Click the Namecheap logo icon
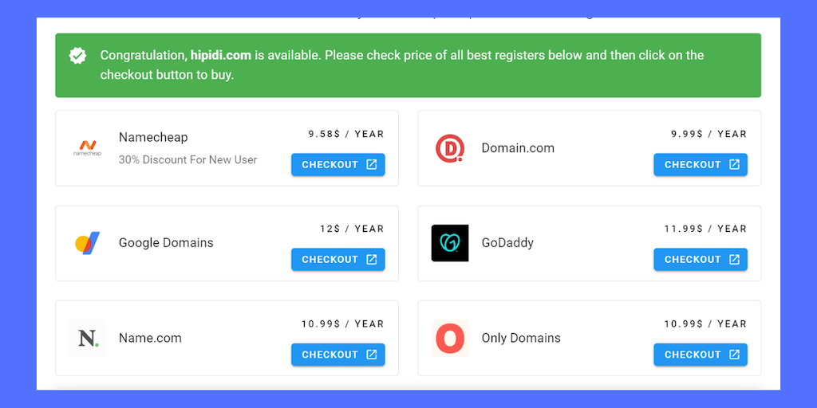 [87, 147]
